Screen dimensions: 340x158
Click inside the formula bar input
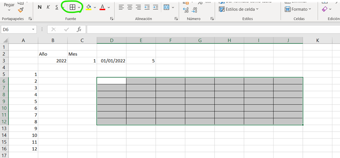(213, 29)
